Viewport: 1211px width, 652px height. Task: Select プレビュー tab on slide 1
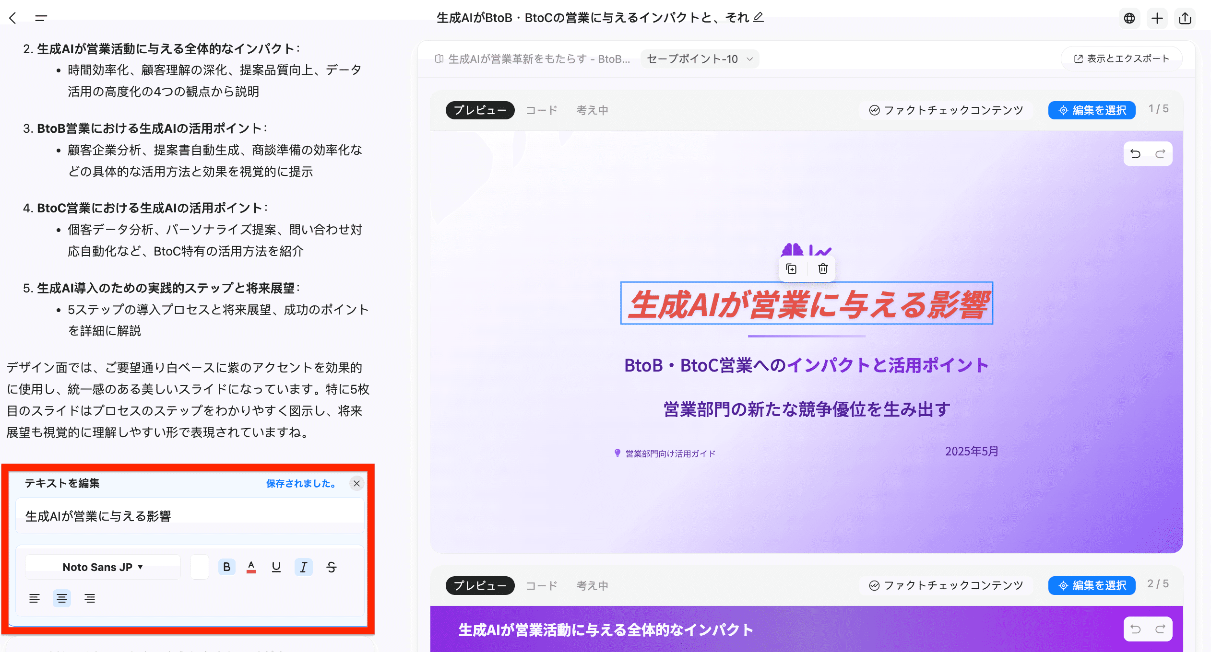tap(480, 110)
